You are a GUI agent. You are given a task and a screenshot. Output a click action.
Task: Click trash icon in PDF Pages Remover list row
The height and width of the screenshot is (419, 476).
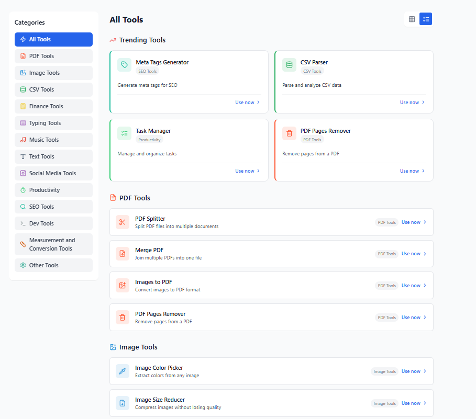pos(123,318)
